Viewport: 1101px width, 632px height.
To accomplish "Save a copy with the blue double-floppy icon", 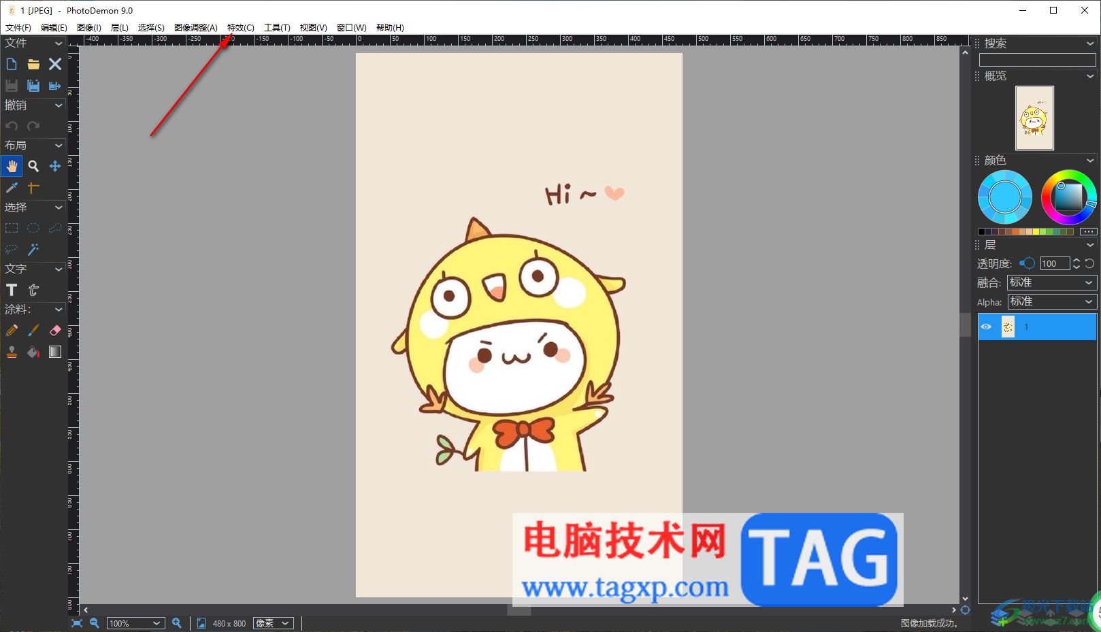I will coord(33,86).
